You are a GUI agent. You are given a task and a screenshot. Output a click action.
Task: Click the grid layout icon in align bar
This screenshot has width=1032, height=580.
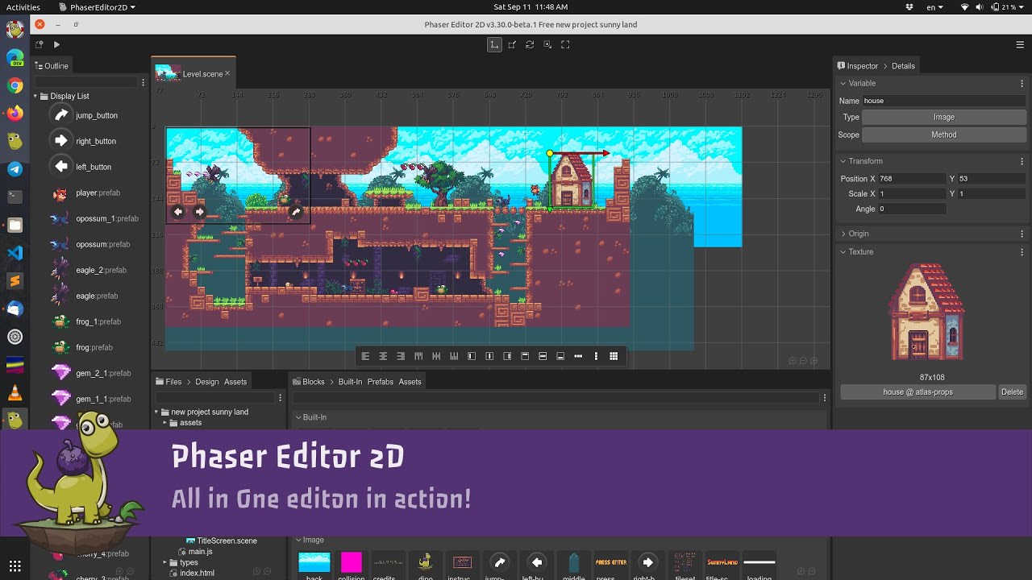(x=614, y=356)
